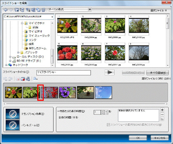This screenshot has width=173, height=144.
Task: Expand the パブリック folder node
Action: tap(18, 53)
